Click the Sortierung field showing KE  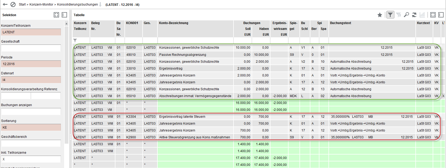pos(31,128)
